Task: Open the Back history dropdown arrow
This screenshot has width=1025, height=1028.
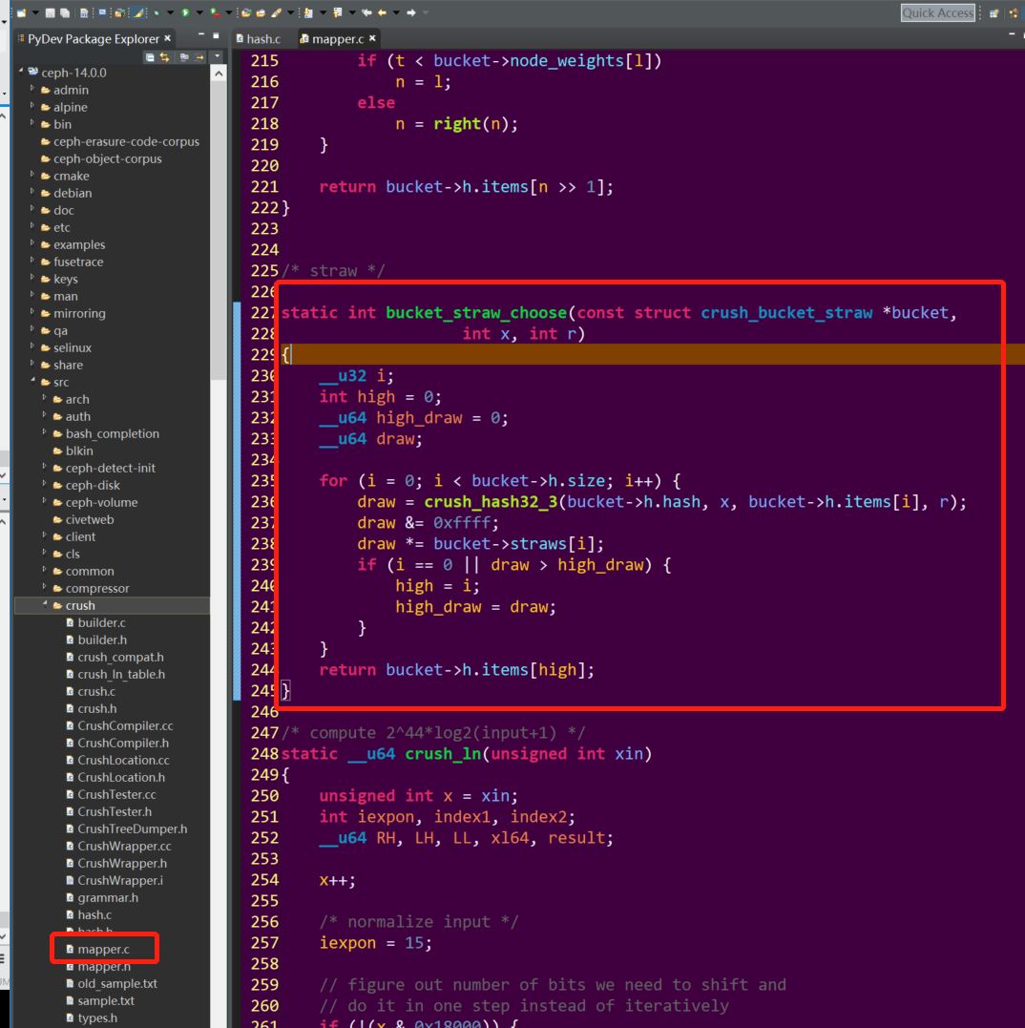Action: pyautogui.click(x=396, y=12)
